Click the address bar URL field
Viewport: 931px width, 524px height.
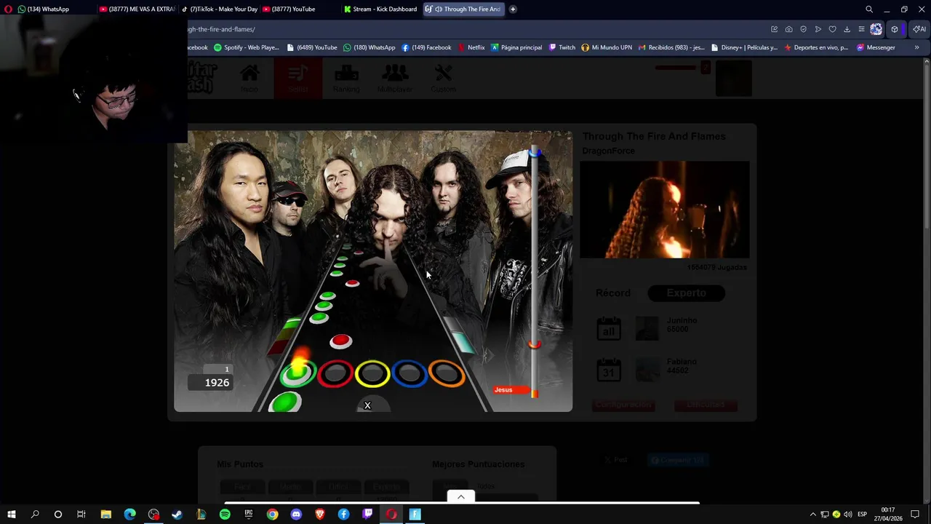pyautogui.click(x=473, y=29)
